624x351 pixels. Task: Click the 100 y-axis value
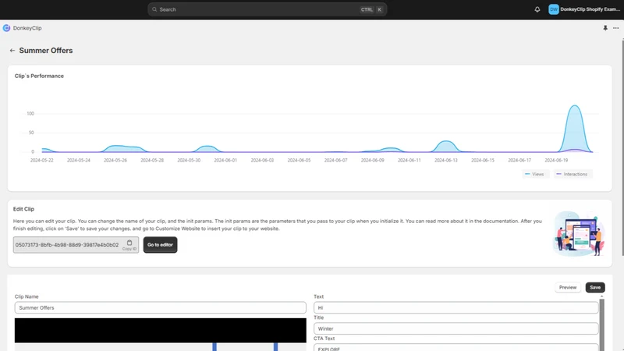click(30, 113)
